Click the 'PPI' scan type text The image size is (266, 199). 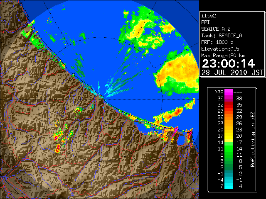click(205, 22)
